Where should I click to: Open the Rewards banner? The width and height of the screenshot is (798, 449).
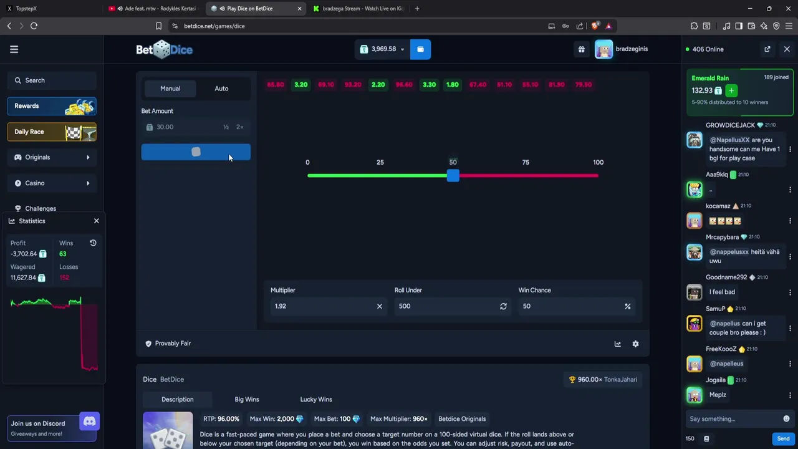pyautogui.click(x=52, y=106)
